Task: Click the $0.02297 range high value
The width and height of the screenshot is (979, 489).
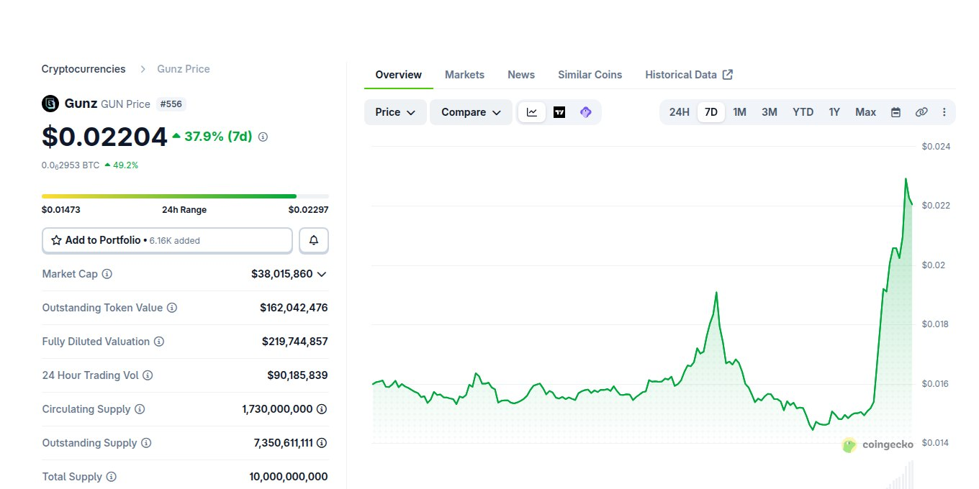Action: [x=309, y=210]
